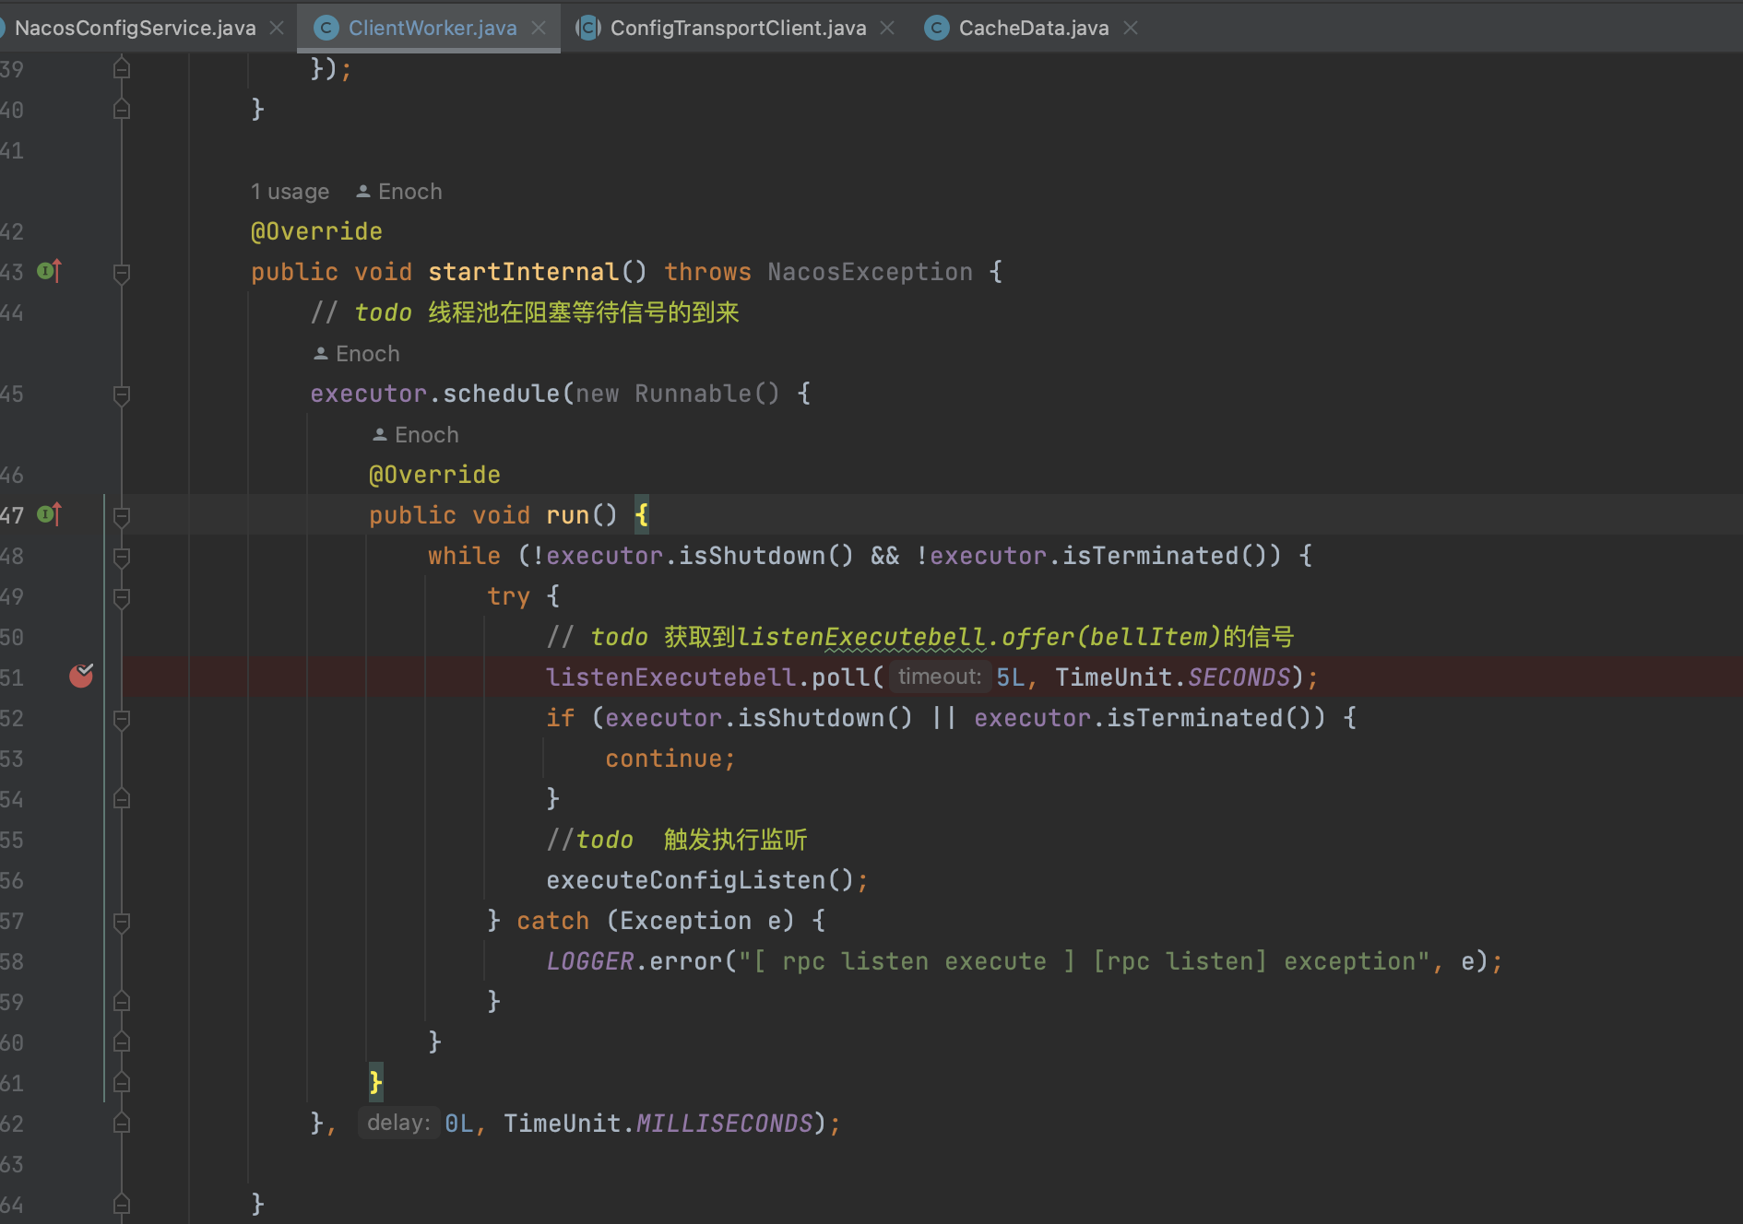
Task: Click the class icon on ClientWorker.java tab
Action: [326, 28]
